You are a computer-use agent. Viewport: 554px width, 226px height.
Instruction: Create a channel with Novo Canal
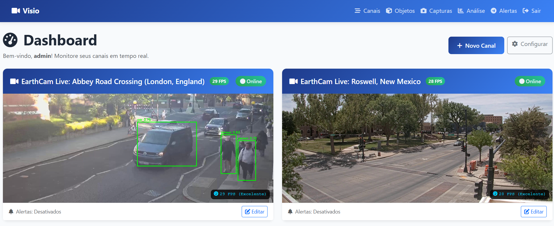click(476, 45)
